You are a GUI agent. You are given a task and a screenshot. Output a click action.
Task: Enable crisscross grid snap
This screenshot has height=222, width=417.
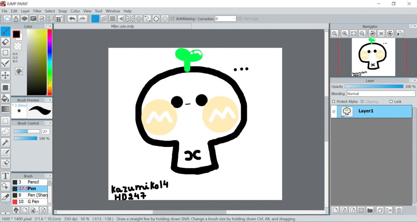click(x=113, y=19)
